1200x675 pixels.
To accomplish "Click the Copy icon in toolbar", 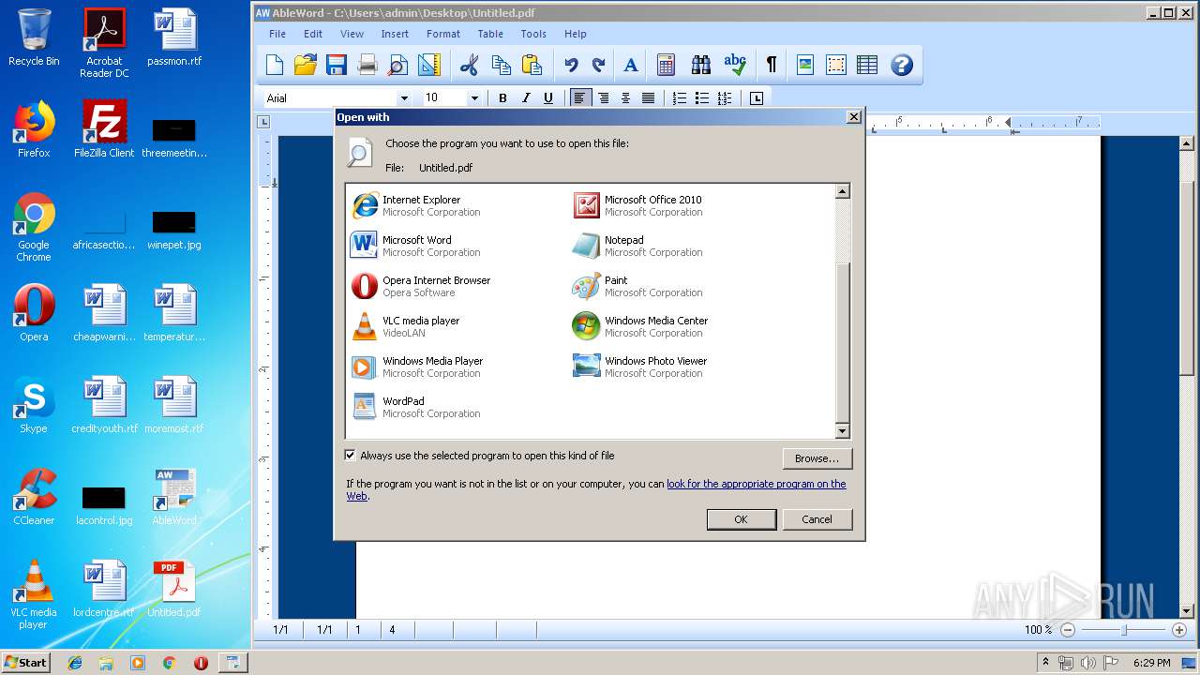I will 502,65.
